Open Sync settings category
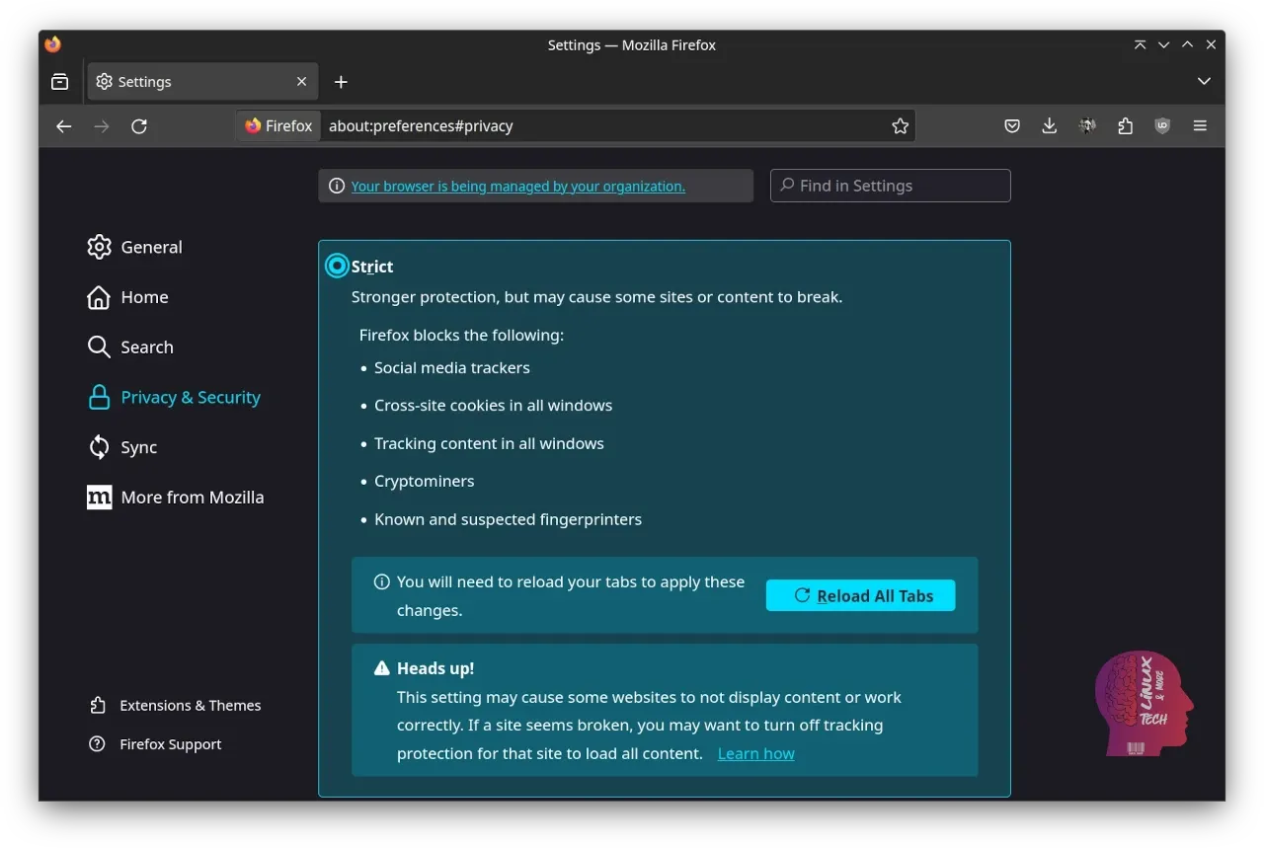Screen dimensions: 1264x848 [x=122, y=447]
